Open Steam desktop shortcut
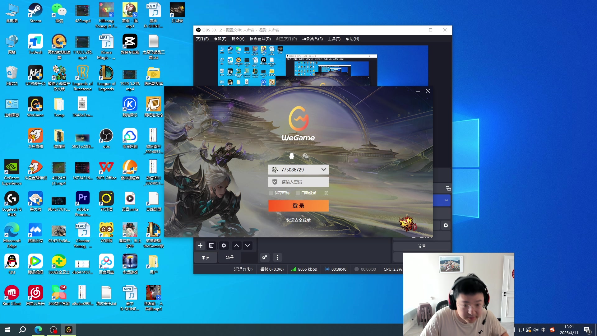Viewport: 597px width, 336px height. click(x=35, y=13)
